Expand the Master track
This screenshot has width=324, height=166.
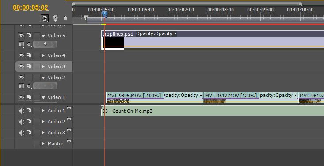pyautogui.click(x=43, y=144)
